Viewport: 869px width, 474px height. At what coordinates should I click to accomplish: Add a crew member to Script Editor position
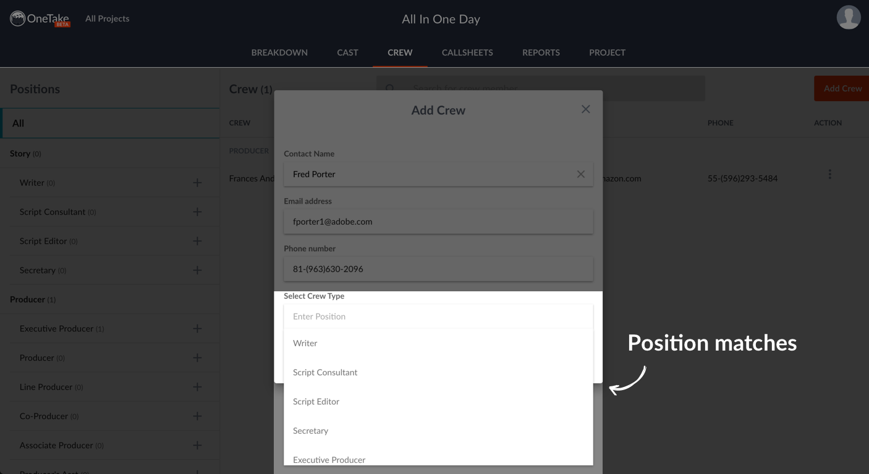(x=197, y=241)
